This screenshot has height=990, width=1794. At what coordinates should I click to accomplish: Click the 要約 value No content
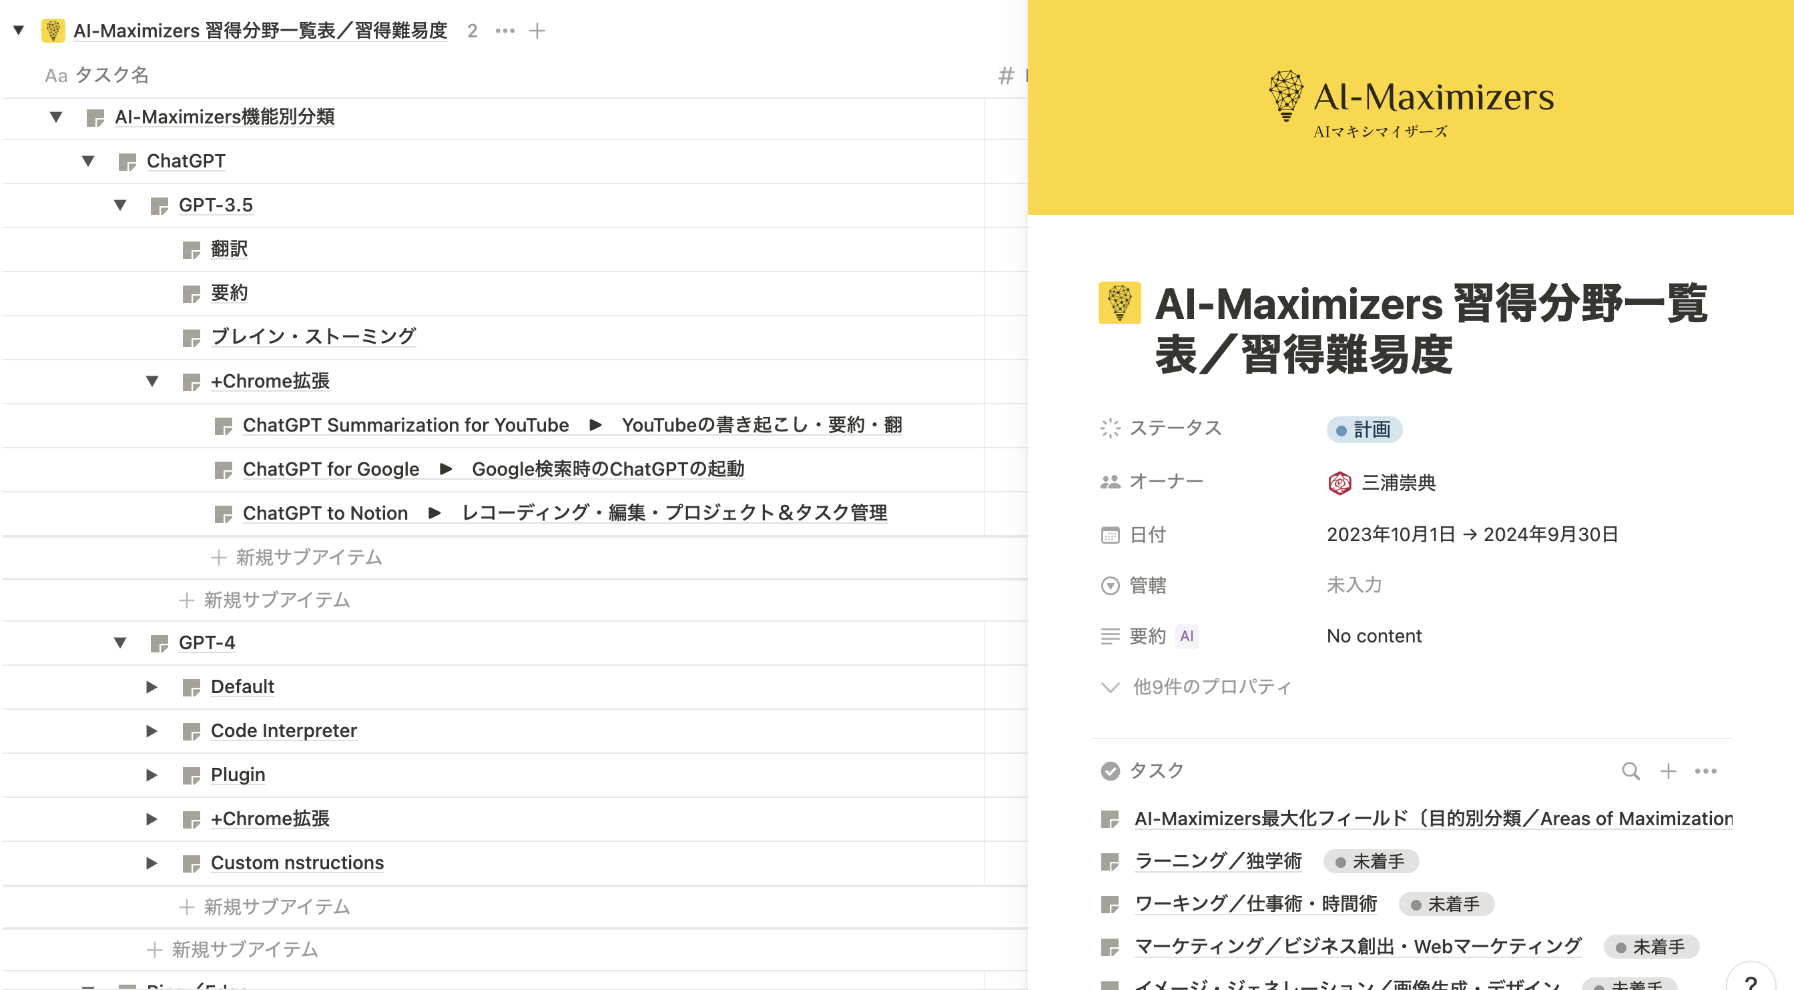click(1374, 636)
